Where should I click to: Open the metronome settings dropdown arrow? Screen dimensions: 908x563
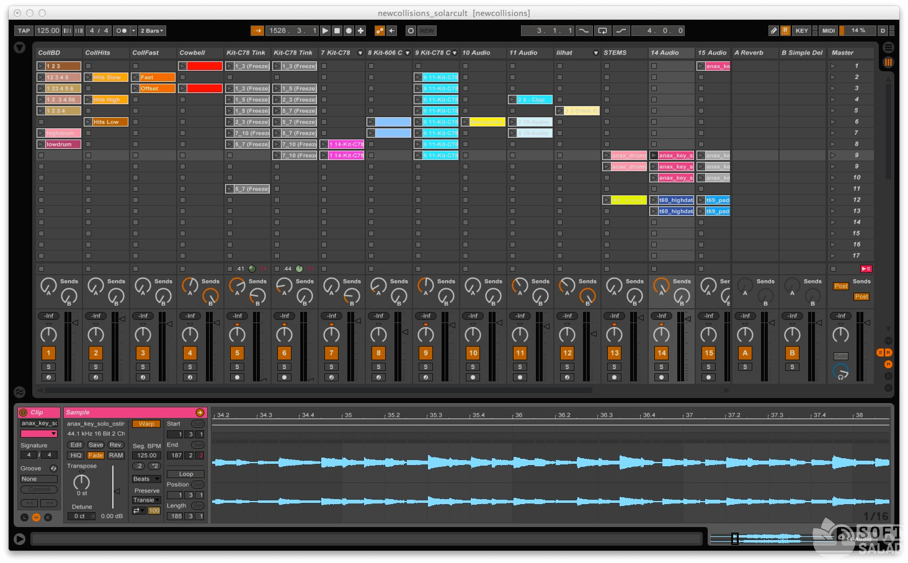(133, 30)
